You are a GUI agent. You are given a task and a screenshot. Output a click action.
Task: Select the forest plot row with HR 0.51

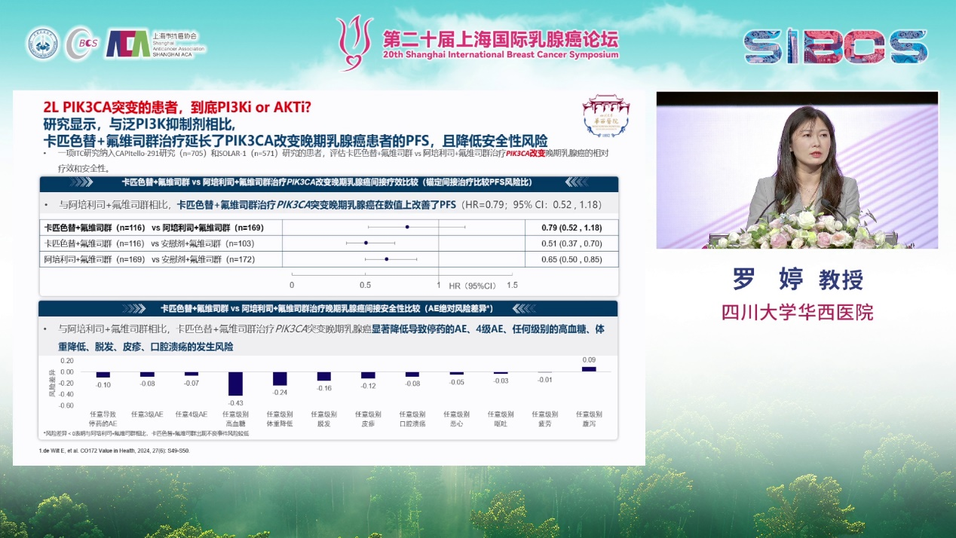329,243
